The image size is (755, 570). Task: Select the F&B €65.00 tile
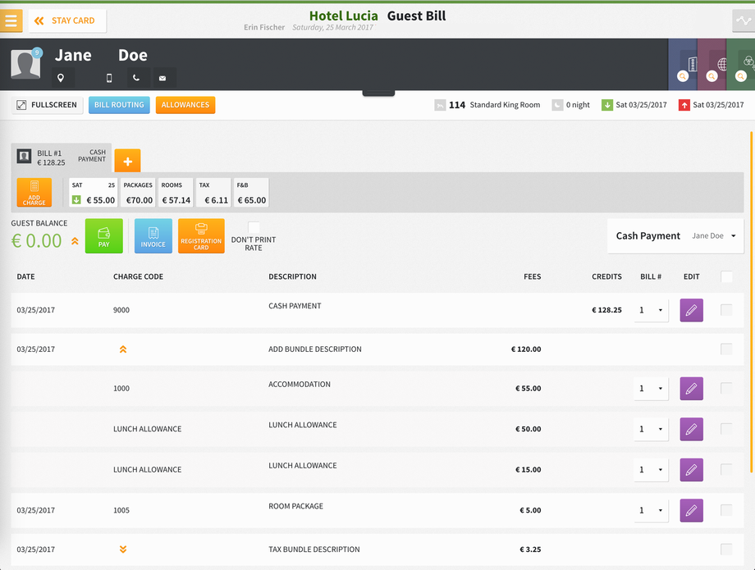(x=251, y=193)
